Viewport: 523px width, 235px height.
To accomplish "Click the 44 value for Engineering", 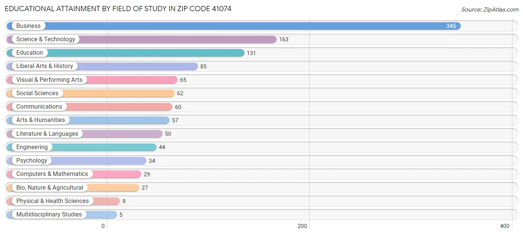I will pos(162,147).
